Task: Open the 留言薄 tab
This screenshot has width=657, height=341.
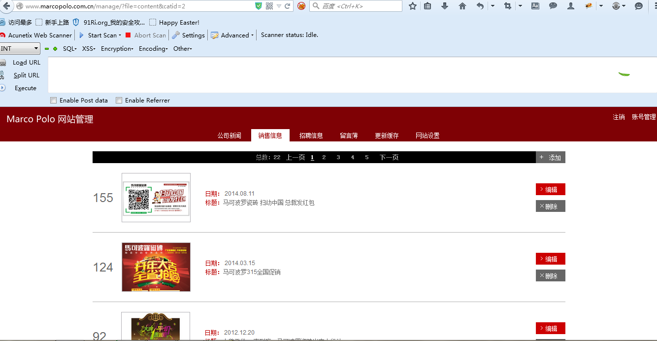Action: 349,136
